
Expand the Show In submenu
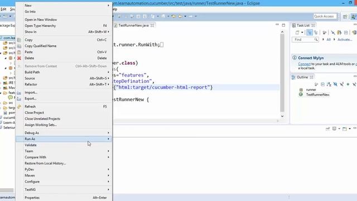pos(64,32)
